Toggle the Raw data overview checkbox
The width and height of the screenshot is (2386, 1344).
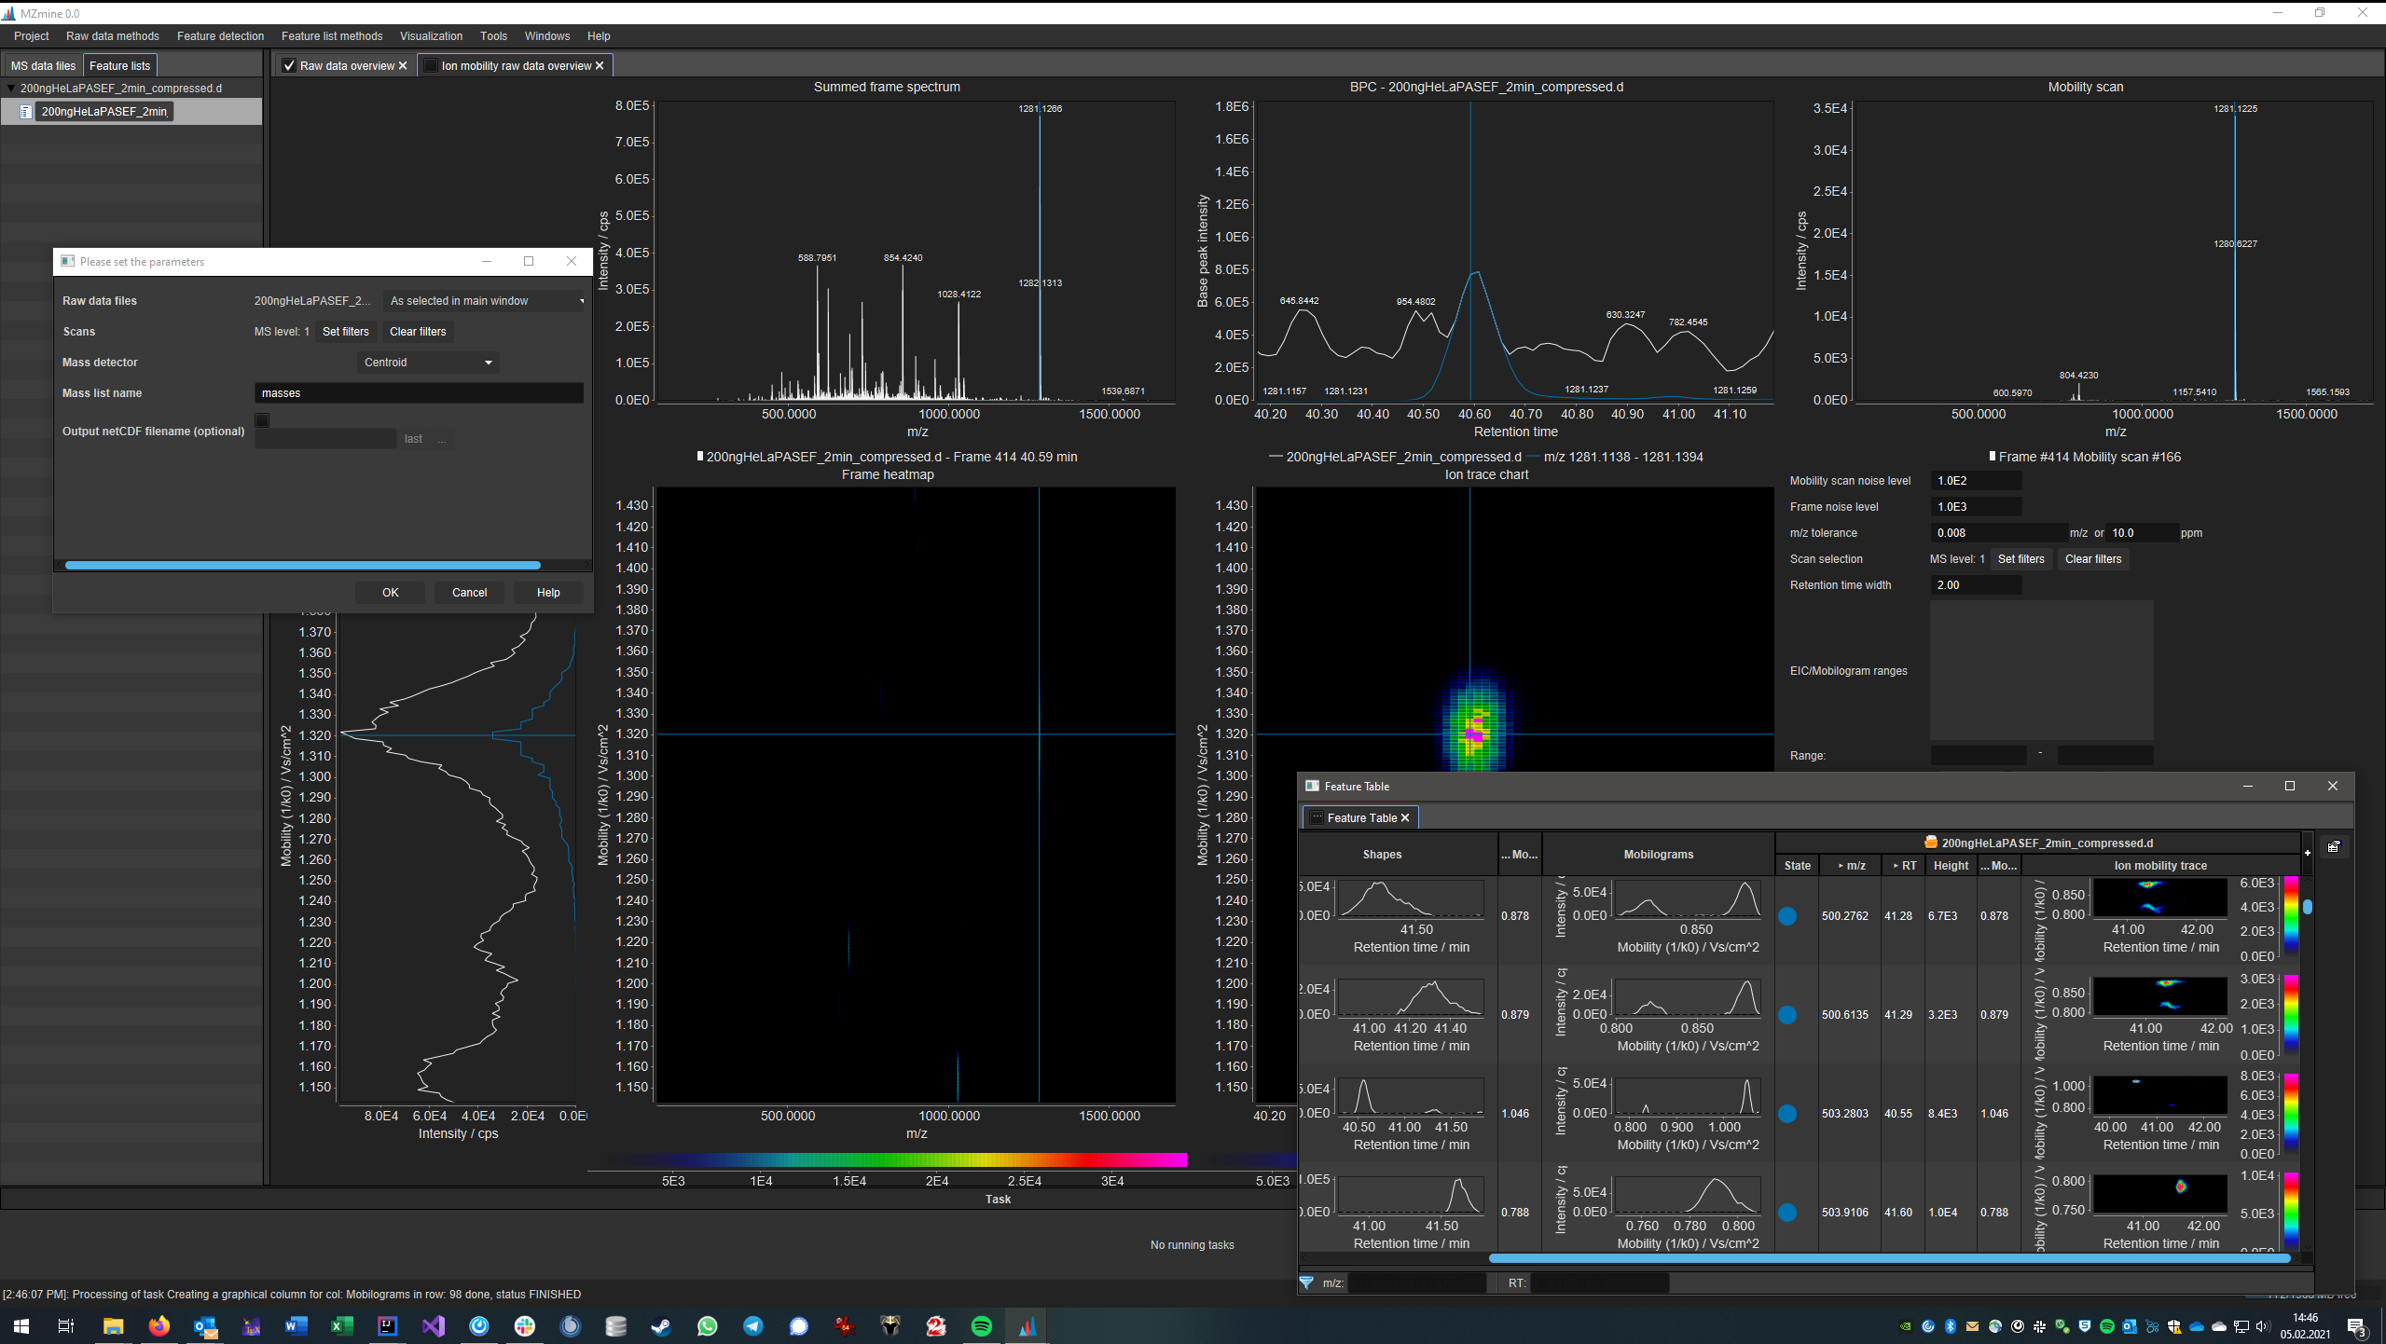coord(289,65)
